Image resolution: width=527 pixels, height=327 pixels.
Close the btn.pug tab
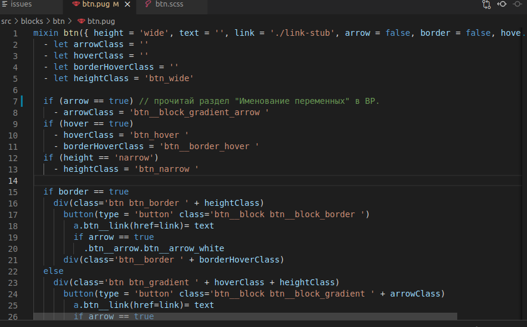click(128, 5)
